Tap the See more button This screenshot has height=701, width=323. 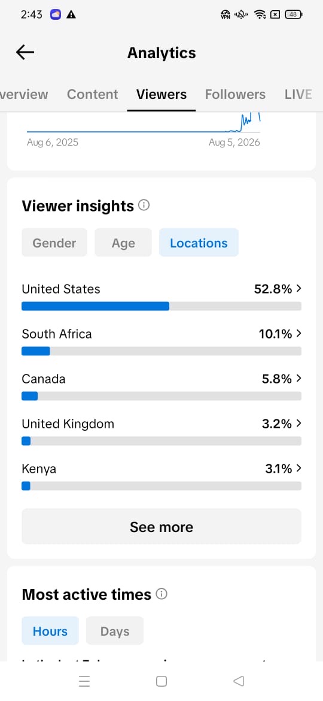161,526
